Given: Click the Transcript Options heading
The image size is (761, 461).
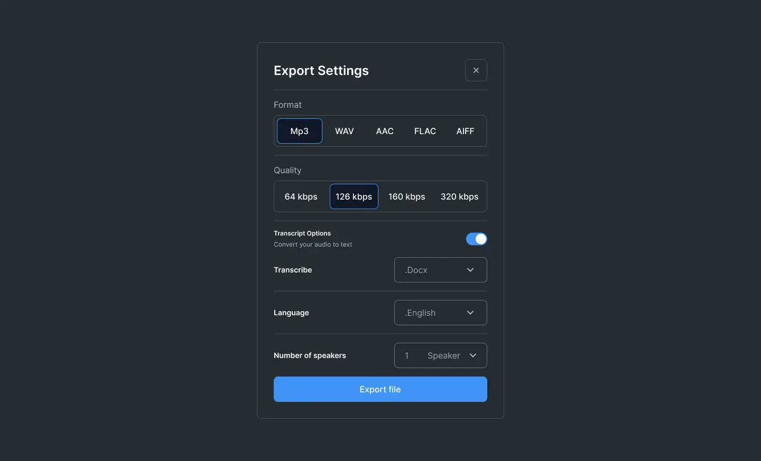Looking at the screenshot, I should (302, 233).
